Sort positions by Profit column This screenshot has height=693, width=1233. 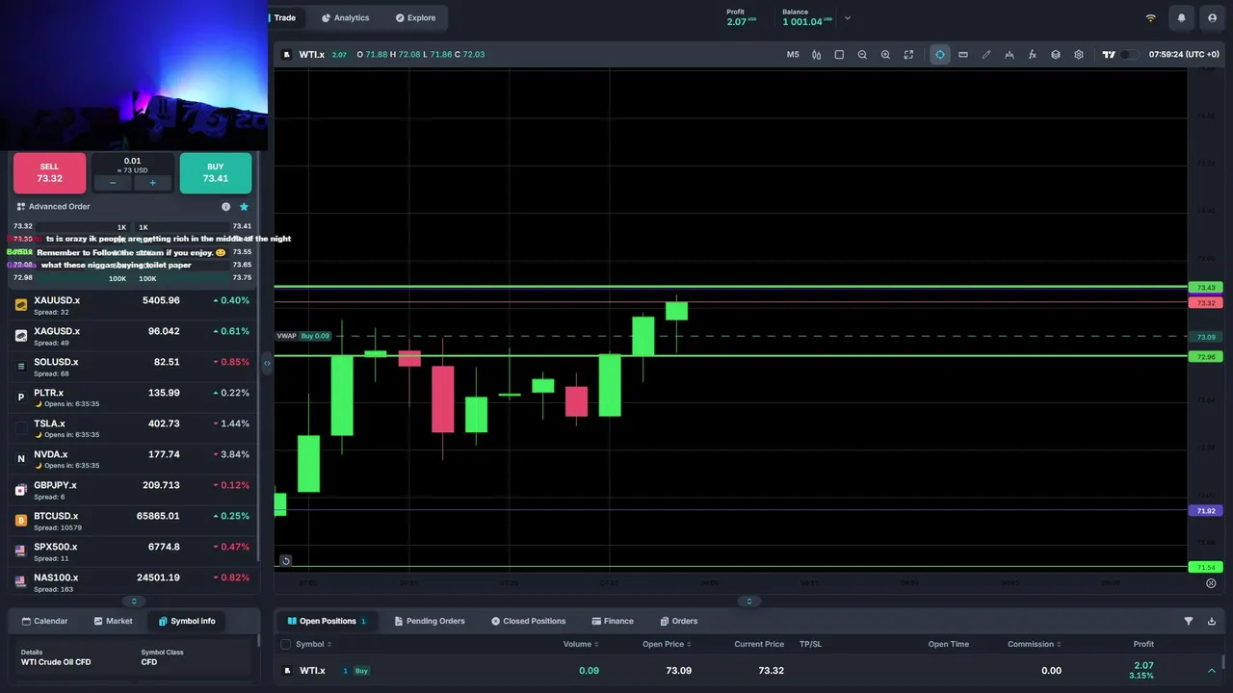coord(1143,644)
